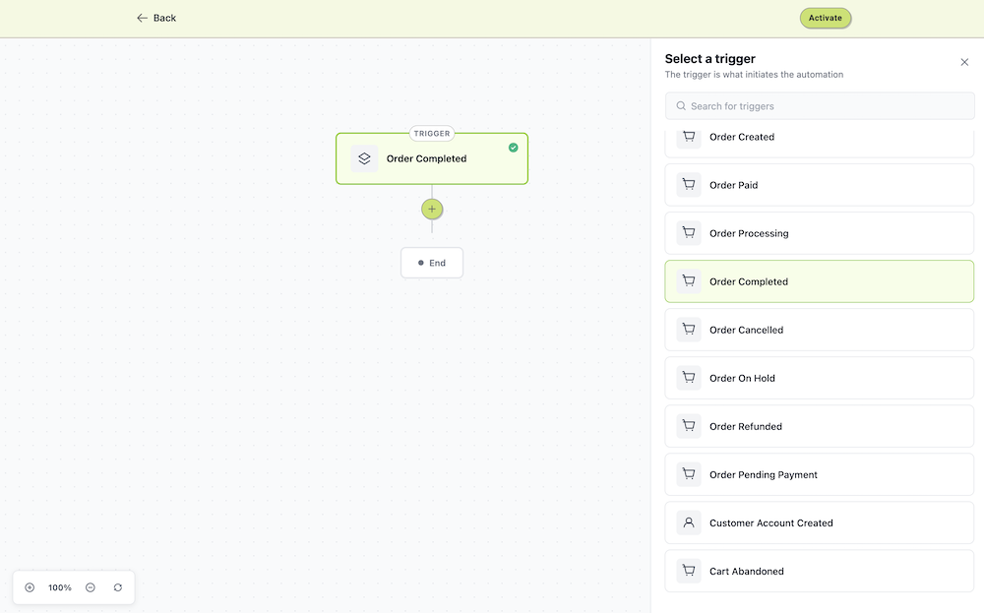Select the End node

coord(432,263)
